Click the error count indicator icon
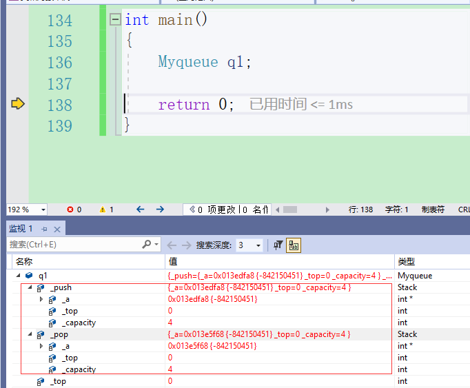470x388 pixels. pos(70,210)
